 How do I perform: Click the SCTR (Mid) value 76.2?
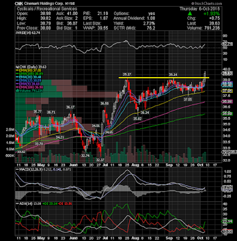click(x=151, y=28)
